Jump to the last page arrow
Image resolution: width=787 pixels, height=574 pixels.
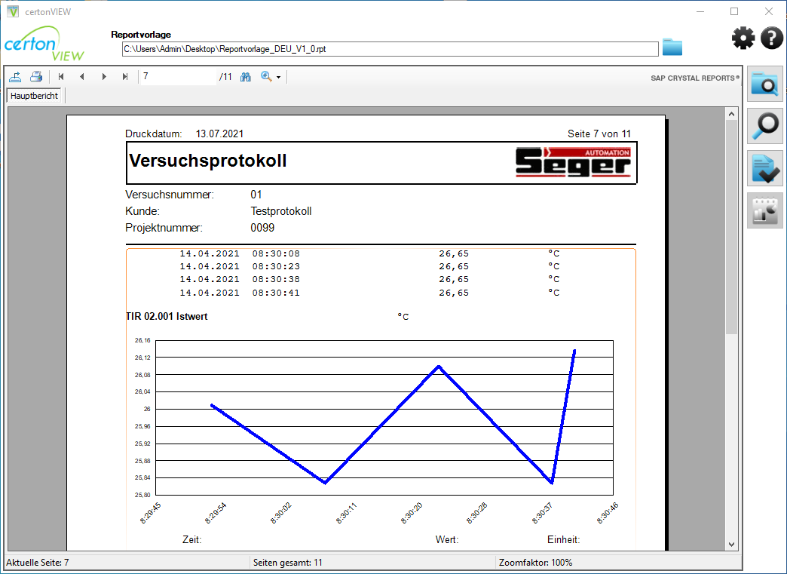pos(124,76)
